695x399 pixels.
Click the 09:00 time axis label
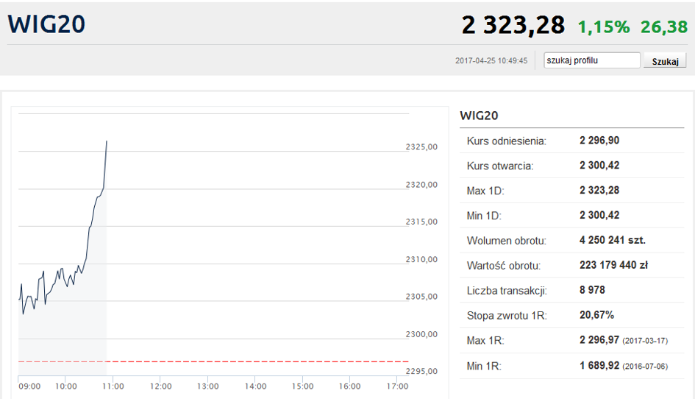click(29, 386)
